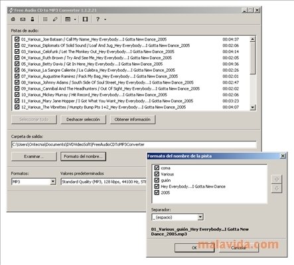
Task: Click the question mark help icon
Action: [98, 19]
